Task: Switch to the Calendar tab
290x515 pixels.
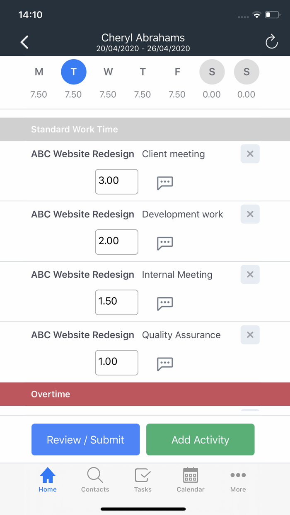Action: click(x=191, y=480)
